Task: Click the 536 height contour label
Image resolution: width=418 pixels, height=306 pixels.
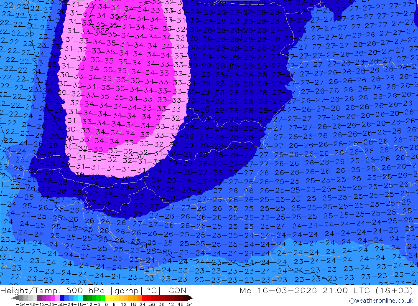Action: 137,156
